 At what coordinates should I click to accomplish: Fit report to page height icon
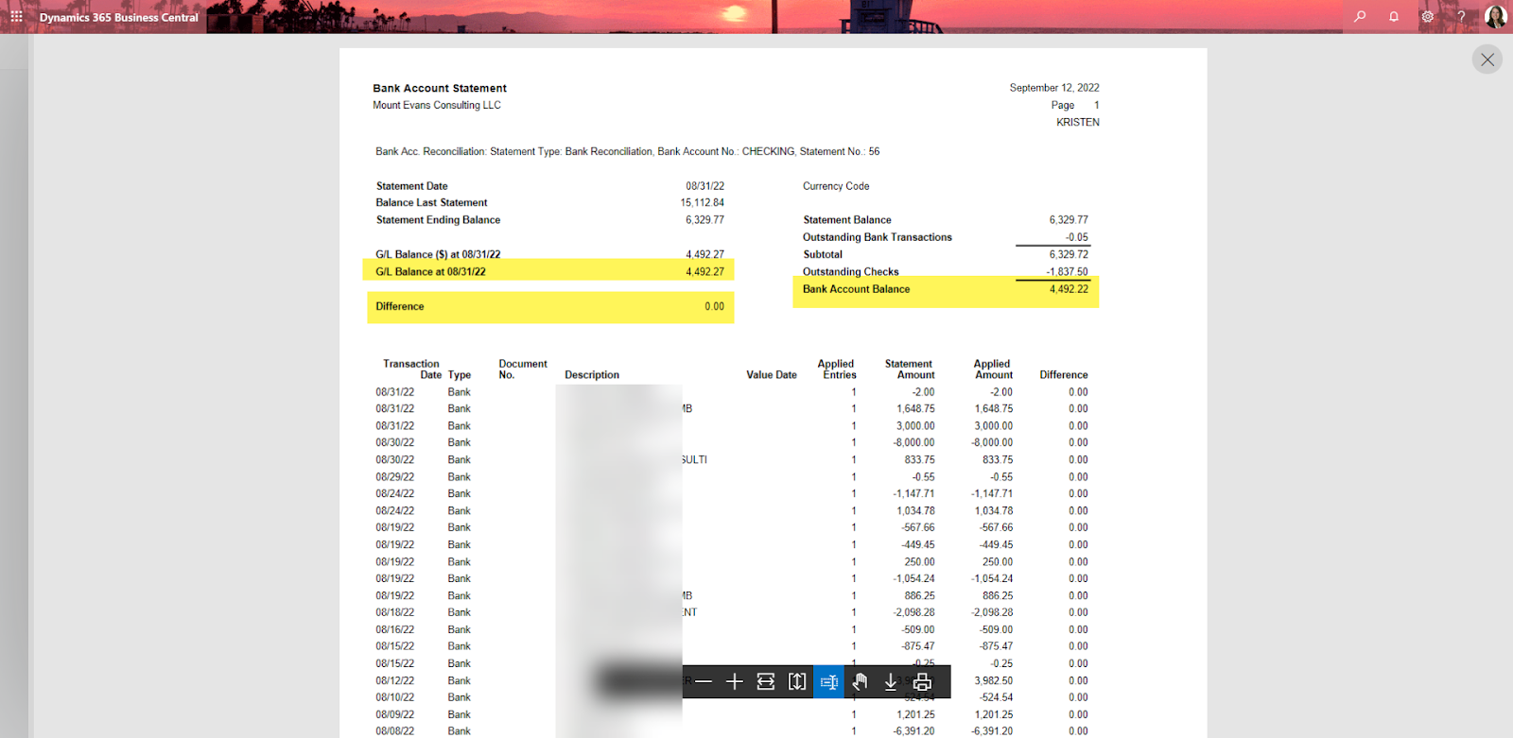click(x=797, y=681)
